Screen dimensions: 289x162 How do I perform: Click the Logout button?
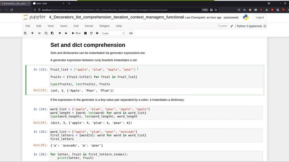(260, 18)
